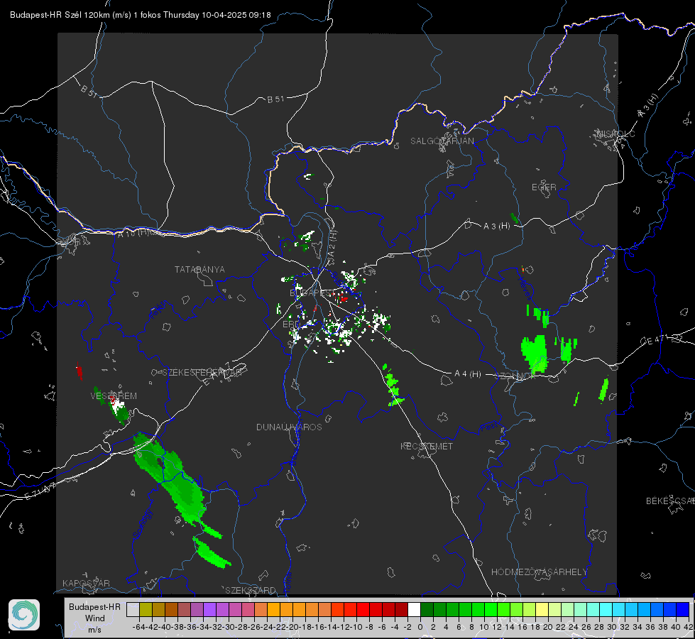This screenshot has width=695, height=639.
Task: Click the swirl logo icon beside the legend
Action: click(24, 615)
